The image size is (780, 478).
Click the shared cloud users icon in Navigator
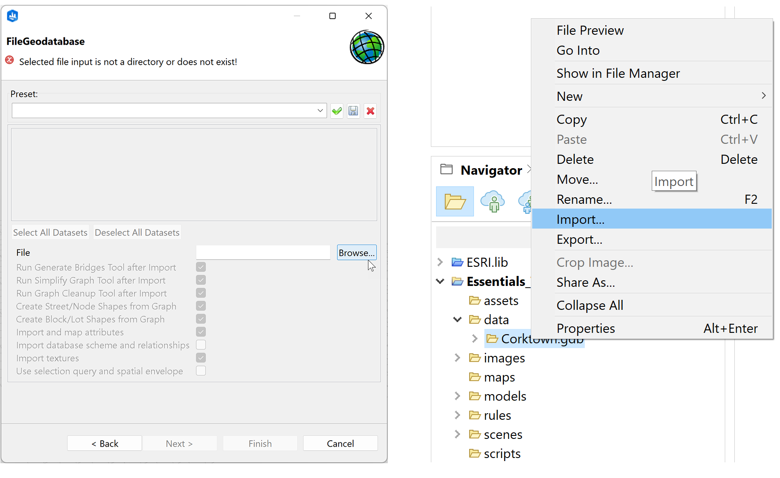point(527,201)
